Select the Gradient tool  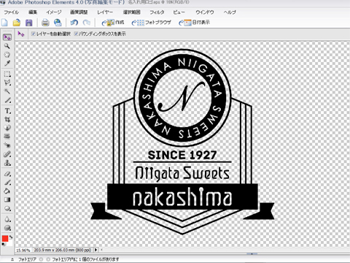(x=7, y=200)
